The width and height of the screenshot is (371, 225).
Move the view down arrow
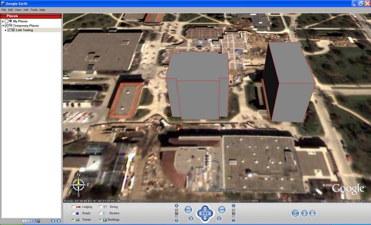pyautogui.click(x=205, y=218)
